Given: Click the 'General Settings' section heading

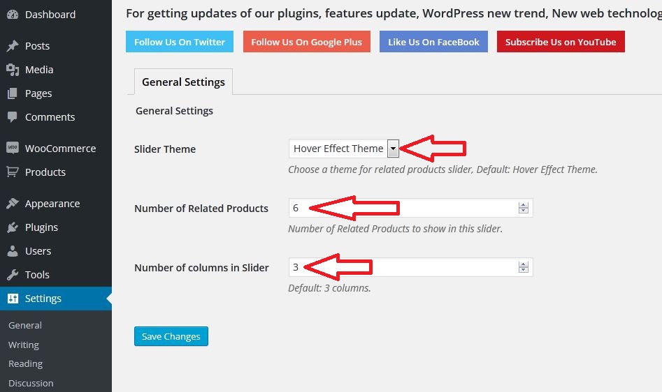Looking at the screenshot, I should (x=174, y=111).
